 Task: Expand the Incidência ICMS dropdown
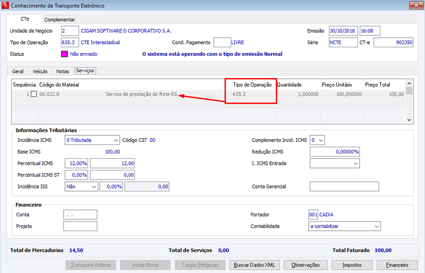(116, 140)
